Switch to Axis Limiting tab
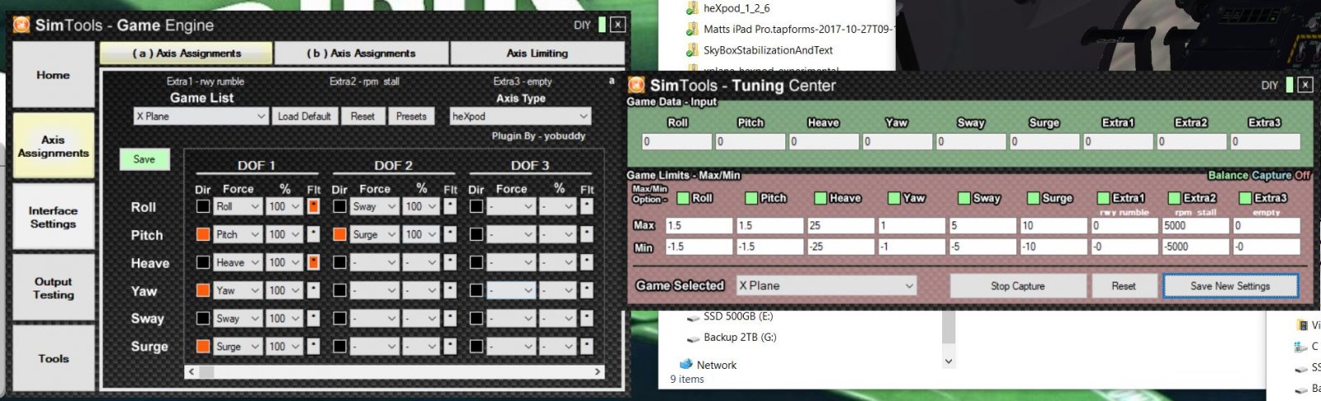 pyautogui.click(x=537, y=53)
